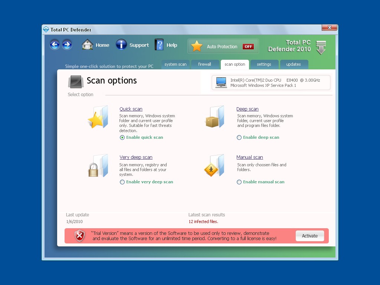Image resolution: width=380 pixels, height=285 pixels.
Task: Select the Quick scan star folder icon
Action: coord(98,118)
